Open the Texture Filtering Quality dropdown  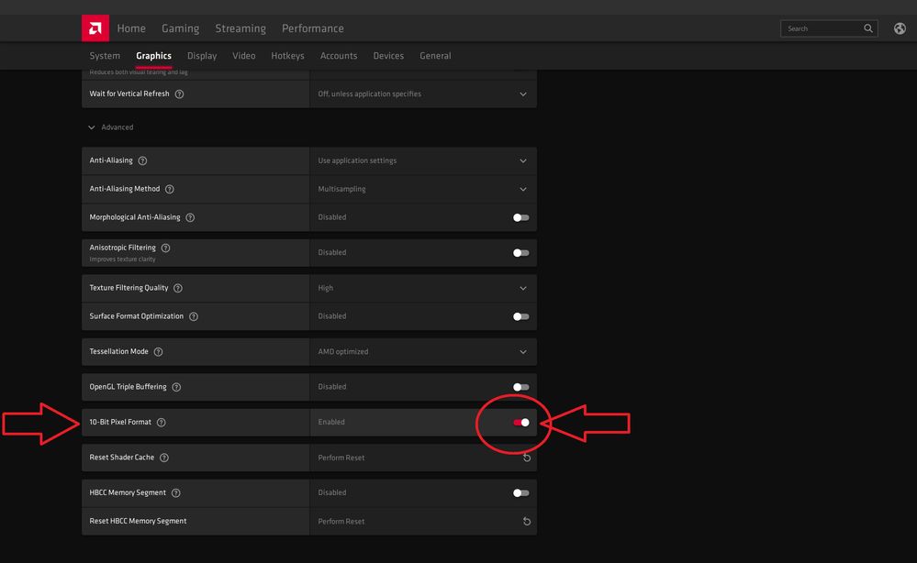[423, 288]
